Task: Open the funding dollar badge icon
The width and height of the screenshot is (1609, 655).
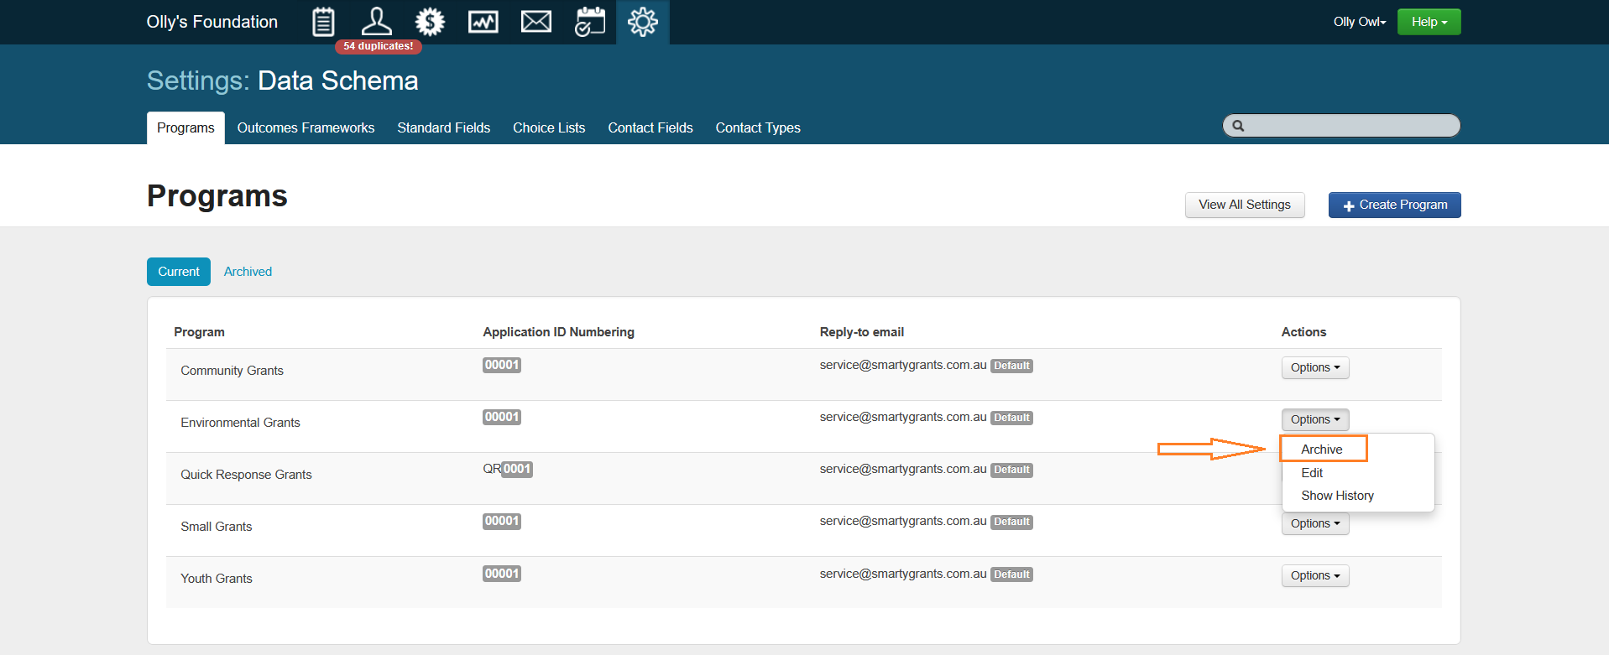Action: click(430, 22)
